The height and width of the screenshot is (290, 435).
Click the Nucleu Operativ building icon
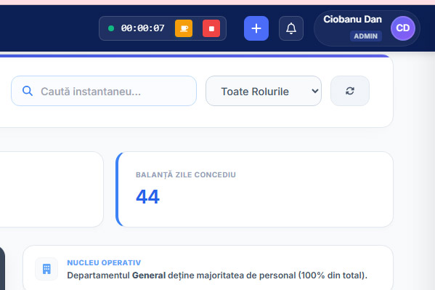tap(46, 269)
